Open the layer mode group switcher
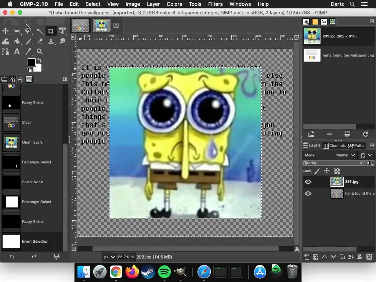This screenshot has width=376, height=282. pyautogui.click(x=366, y=155)
